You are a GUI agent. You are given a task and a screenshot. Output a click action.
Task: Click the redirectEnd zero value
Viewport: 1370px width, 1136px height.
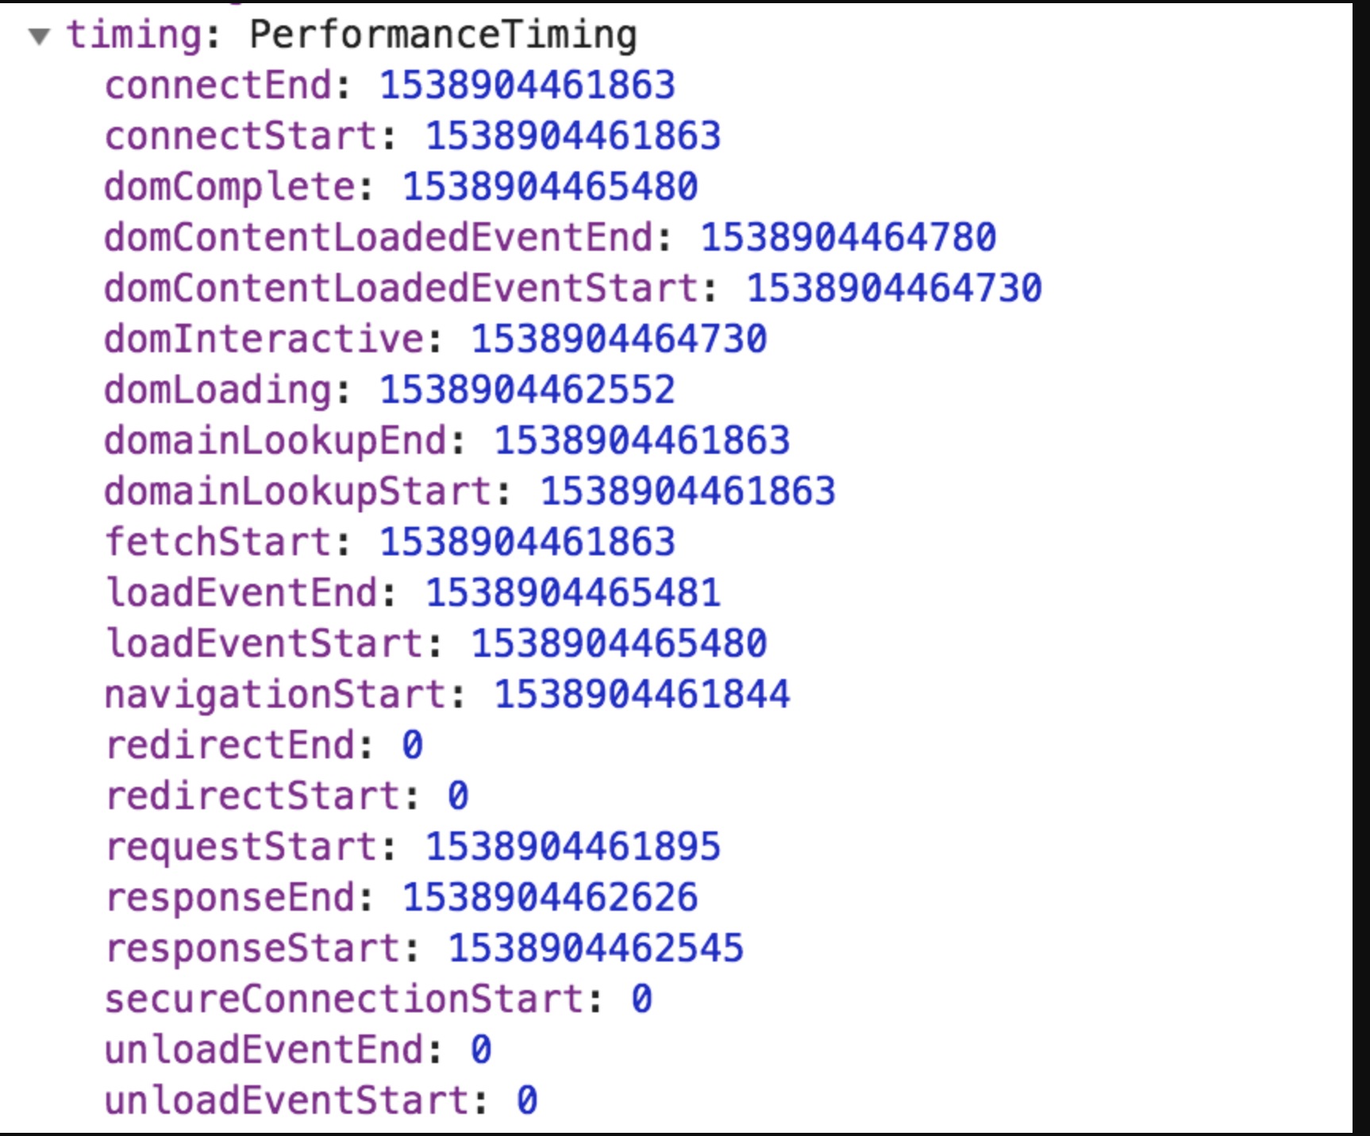coord(412,746)
